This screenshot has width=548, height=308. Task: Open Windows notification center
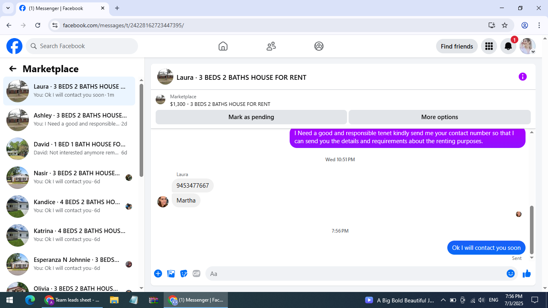coord(535,300)
